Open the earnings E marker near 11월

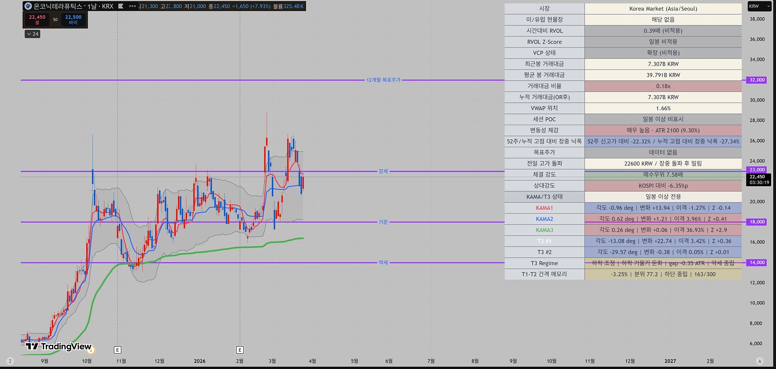coord(118,350)
